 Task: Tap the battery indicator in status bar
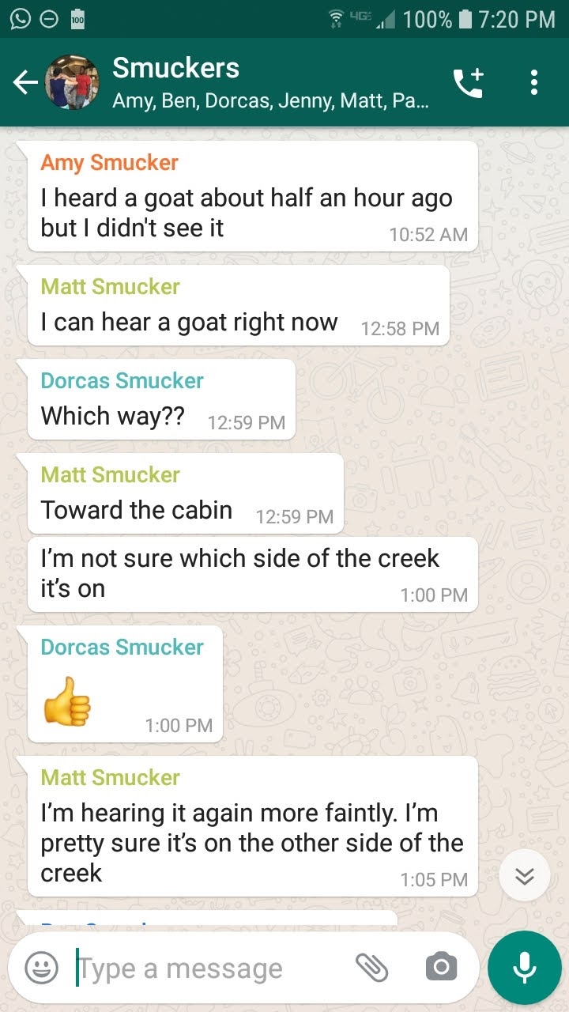pyautogui.click(x=466, y=19)
